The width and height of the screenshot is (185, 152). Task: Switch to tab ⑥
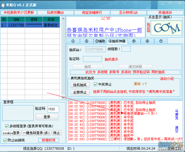point(147,41)
